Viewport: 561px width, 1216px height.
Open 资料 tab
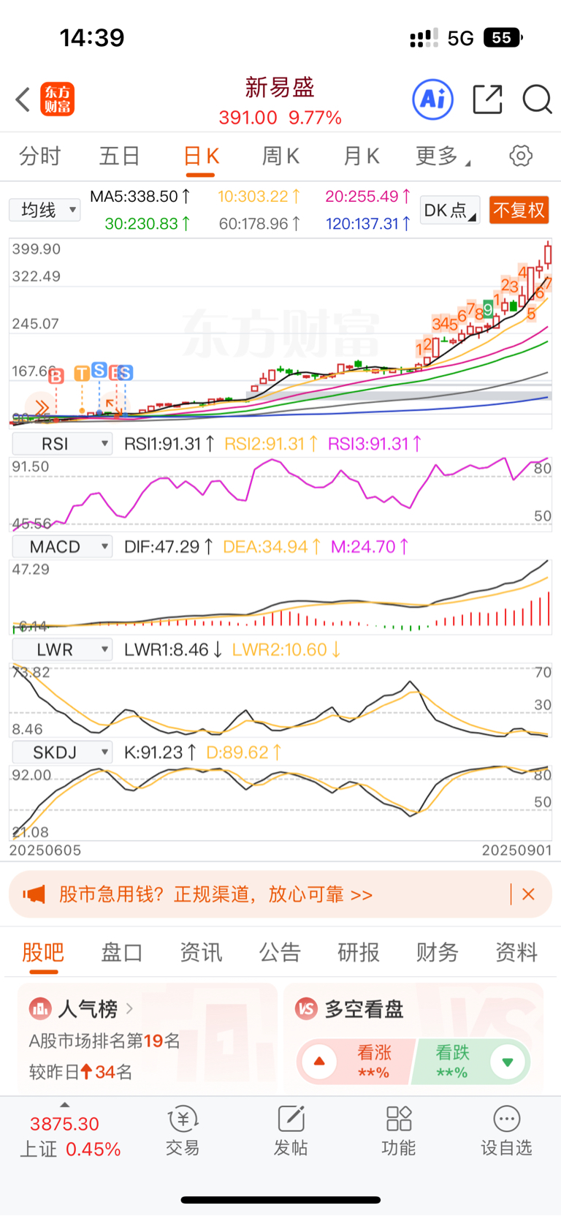click(x=516, y=952)
